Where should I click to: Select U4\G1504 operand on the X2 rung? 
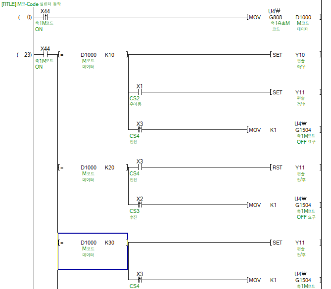[x=303, y=202]
